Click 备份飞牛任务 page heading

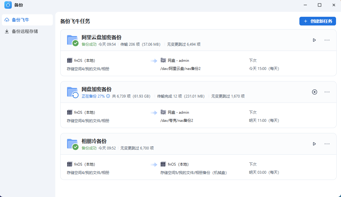coord(75,21)
